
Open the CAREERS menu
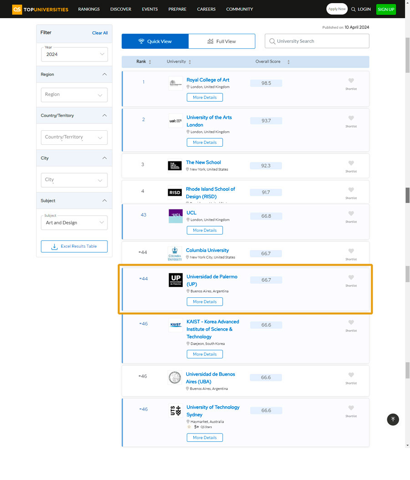point(206,9)
